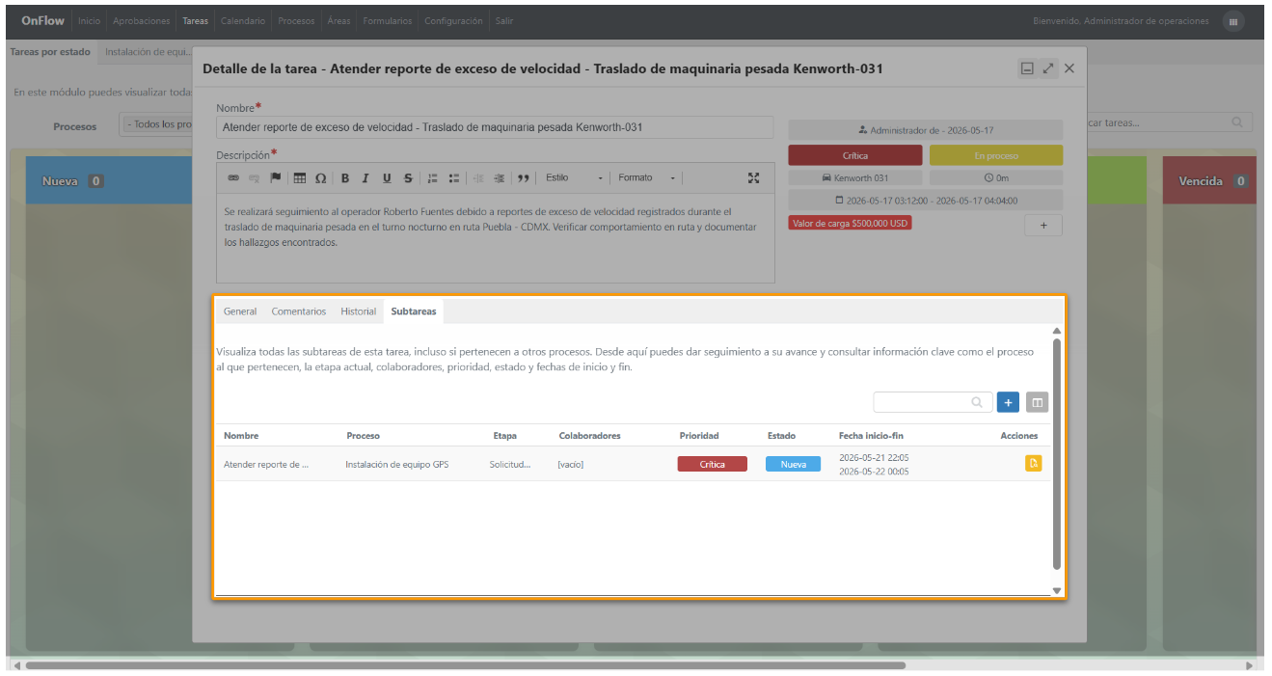Click the 0m time tracking button

(x=996, y=178)
